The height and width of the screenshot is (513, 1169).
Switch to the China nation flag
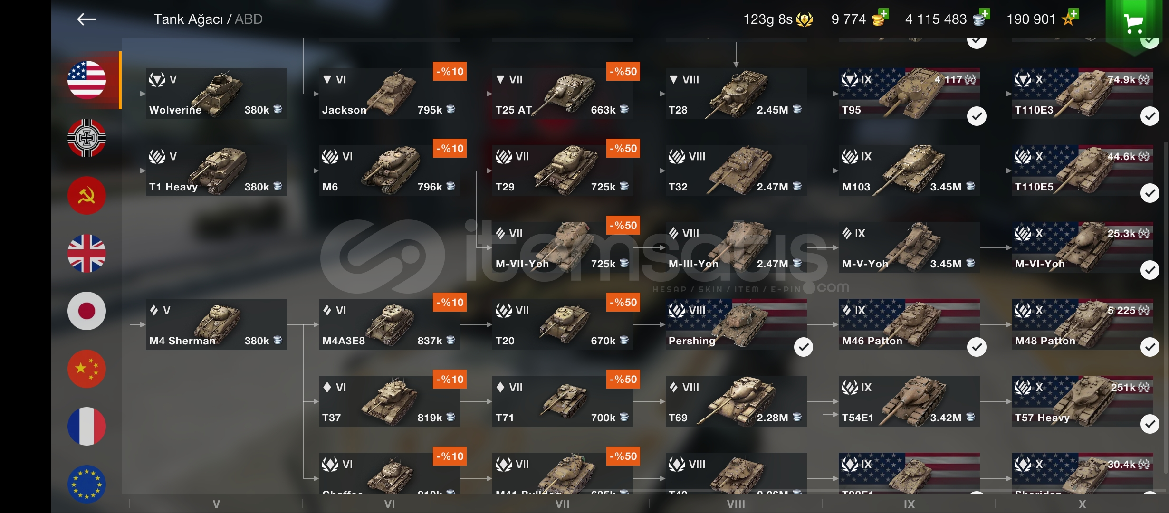click(86, 369)
